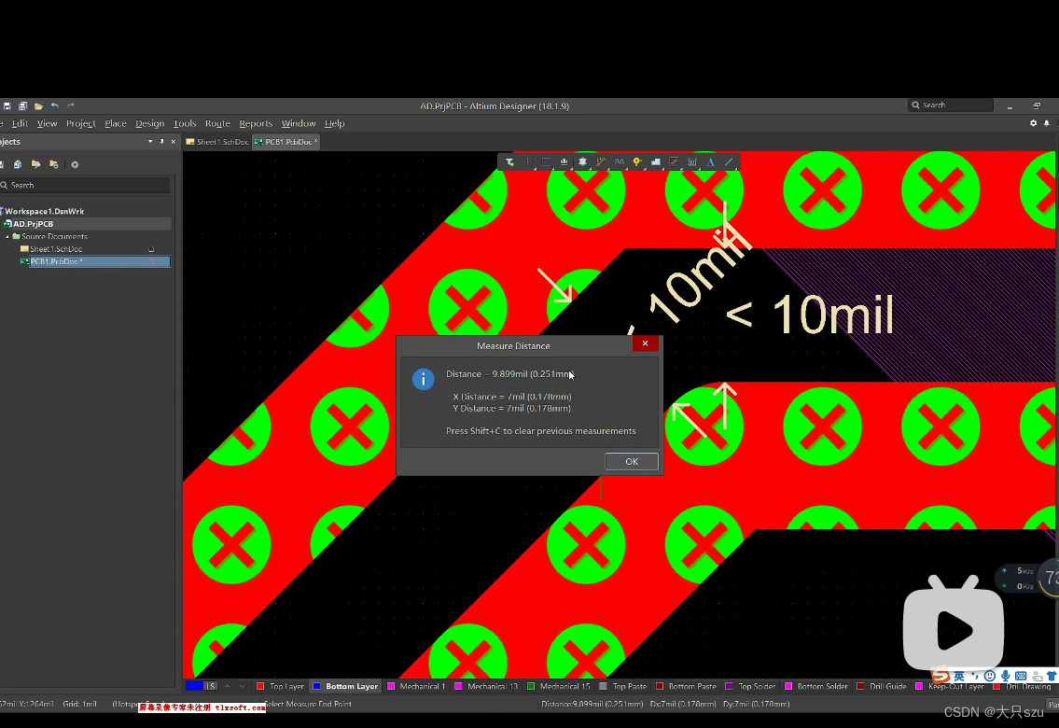Click the Redo arrow icon
The image size is (1059, 728).
[x=70, y=106]
